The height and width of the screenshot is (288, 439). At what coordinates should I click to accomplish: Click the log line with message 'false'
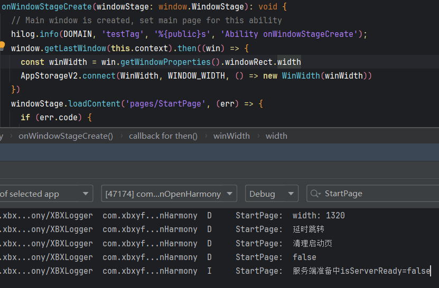[x=304, y=257]
